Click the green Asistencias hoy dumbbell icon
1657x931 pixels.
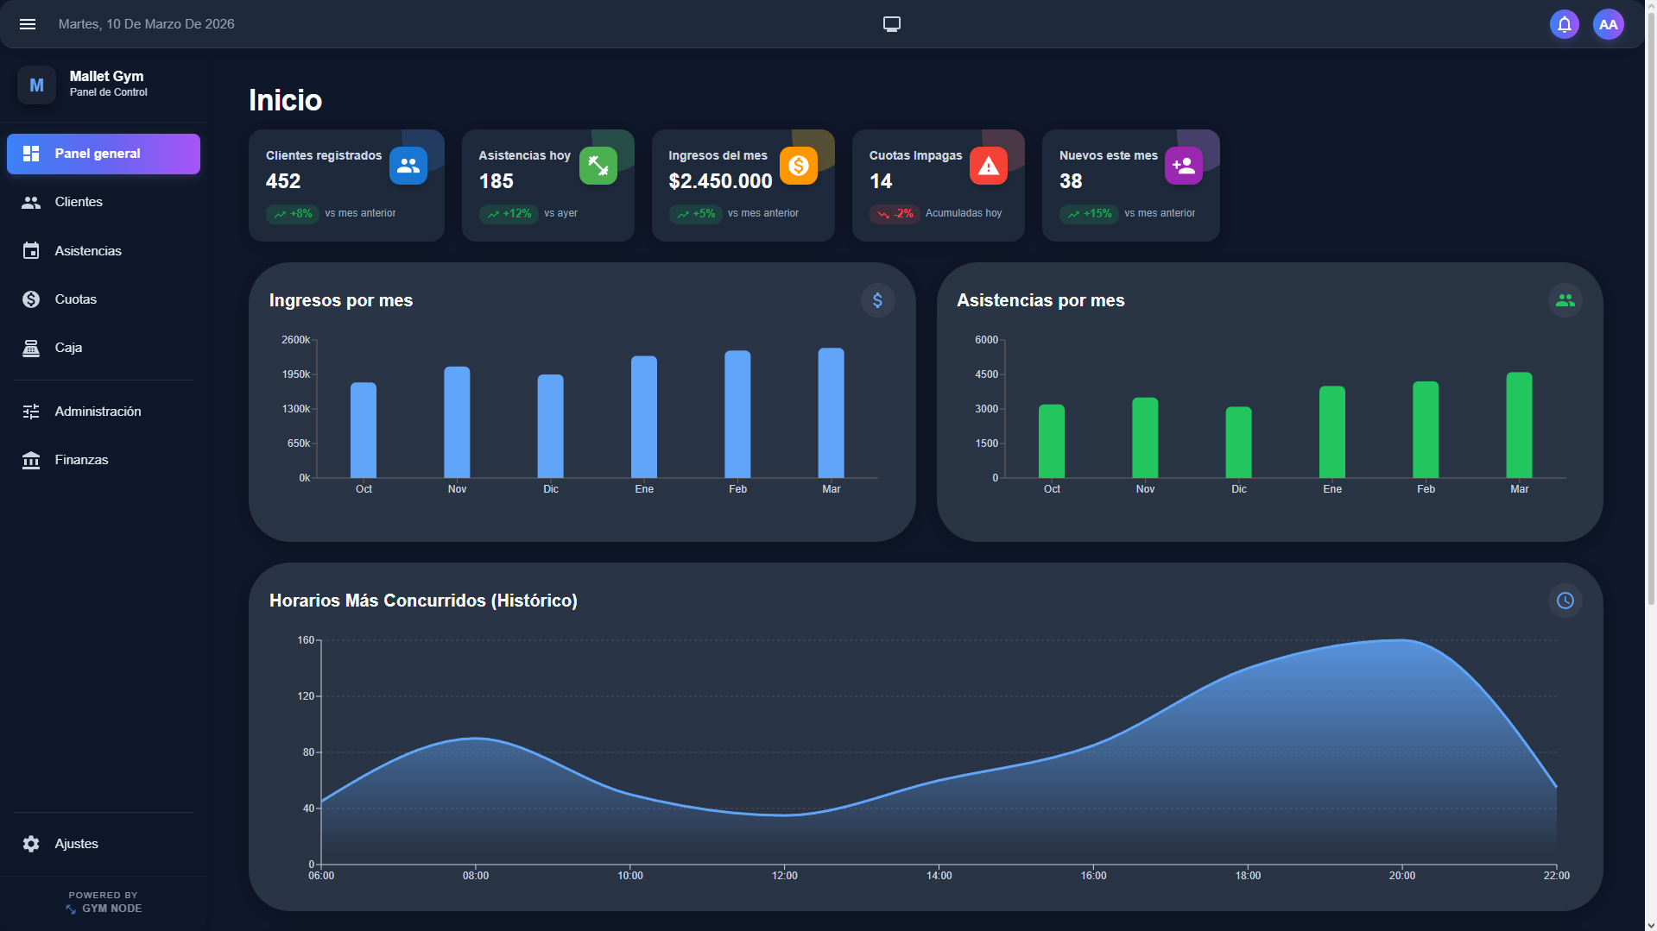click(x=598, y=166)
